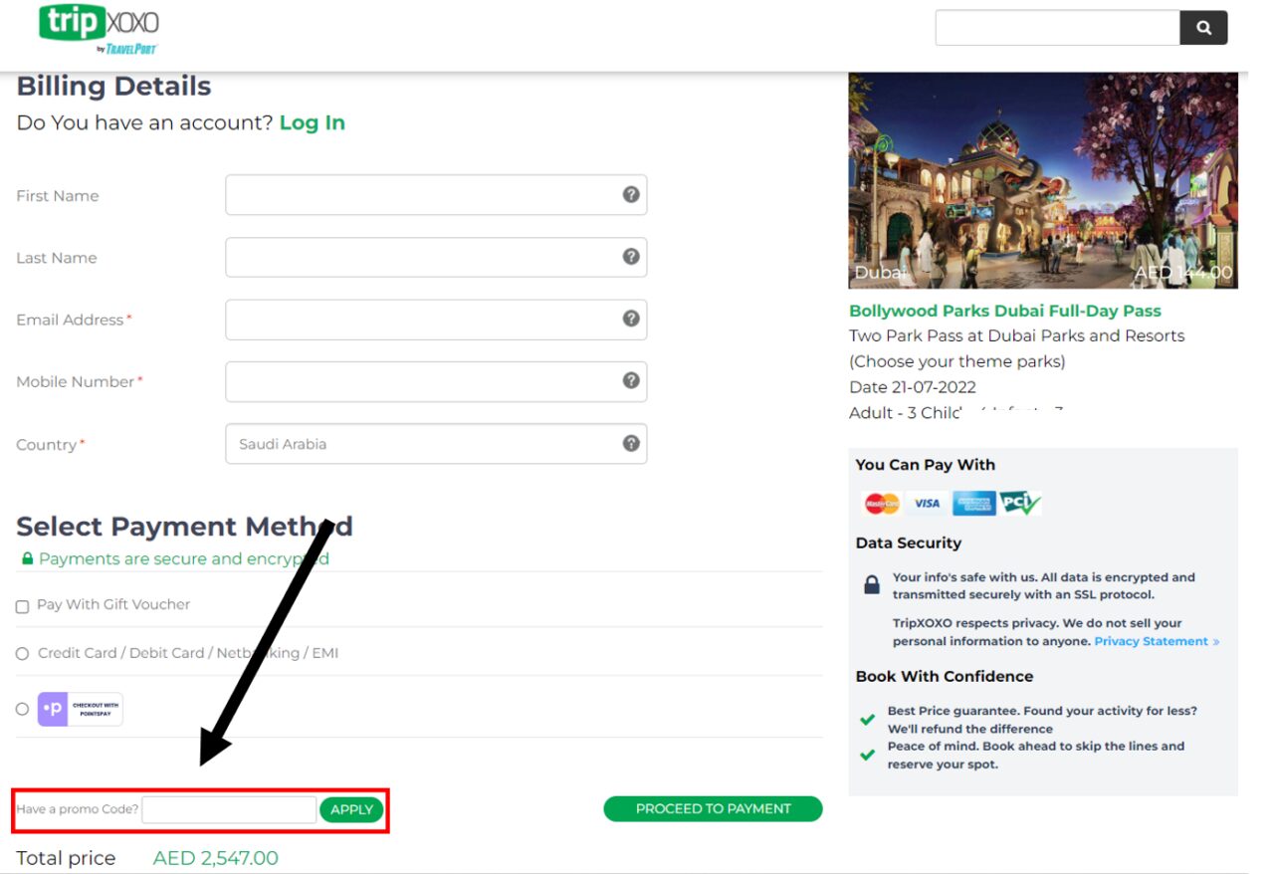This screenshot has height=874, width=1274.
Task: Click the APPLY promo code button
Action: click(351, 809)
